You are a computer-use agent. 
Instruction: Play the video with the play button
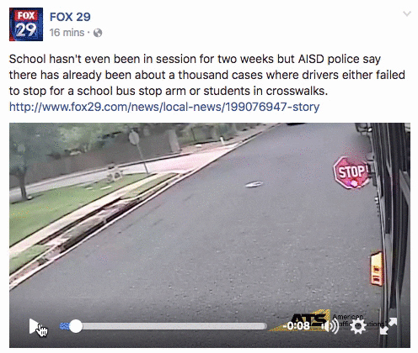click(x=35, y=326)
